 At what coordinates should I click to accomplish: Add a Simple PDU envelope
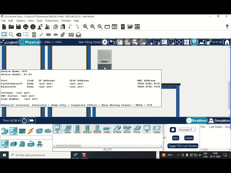coord(71,35)
